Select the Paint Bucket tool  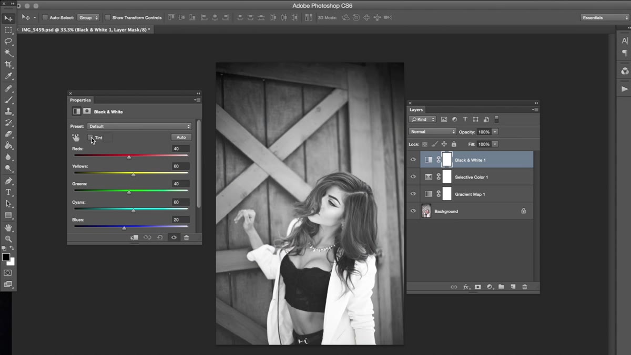tap(8, 145)
